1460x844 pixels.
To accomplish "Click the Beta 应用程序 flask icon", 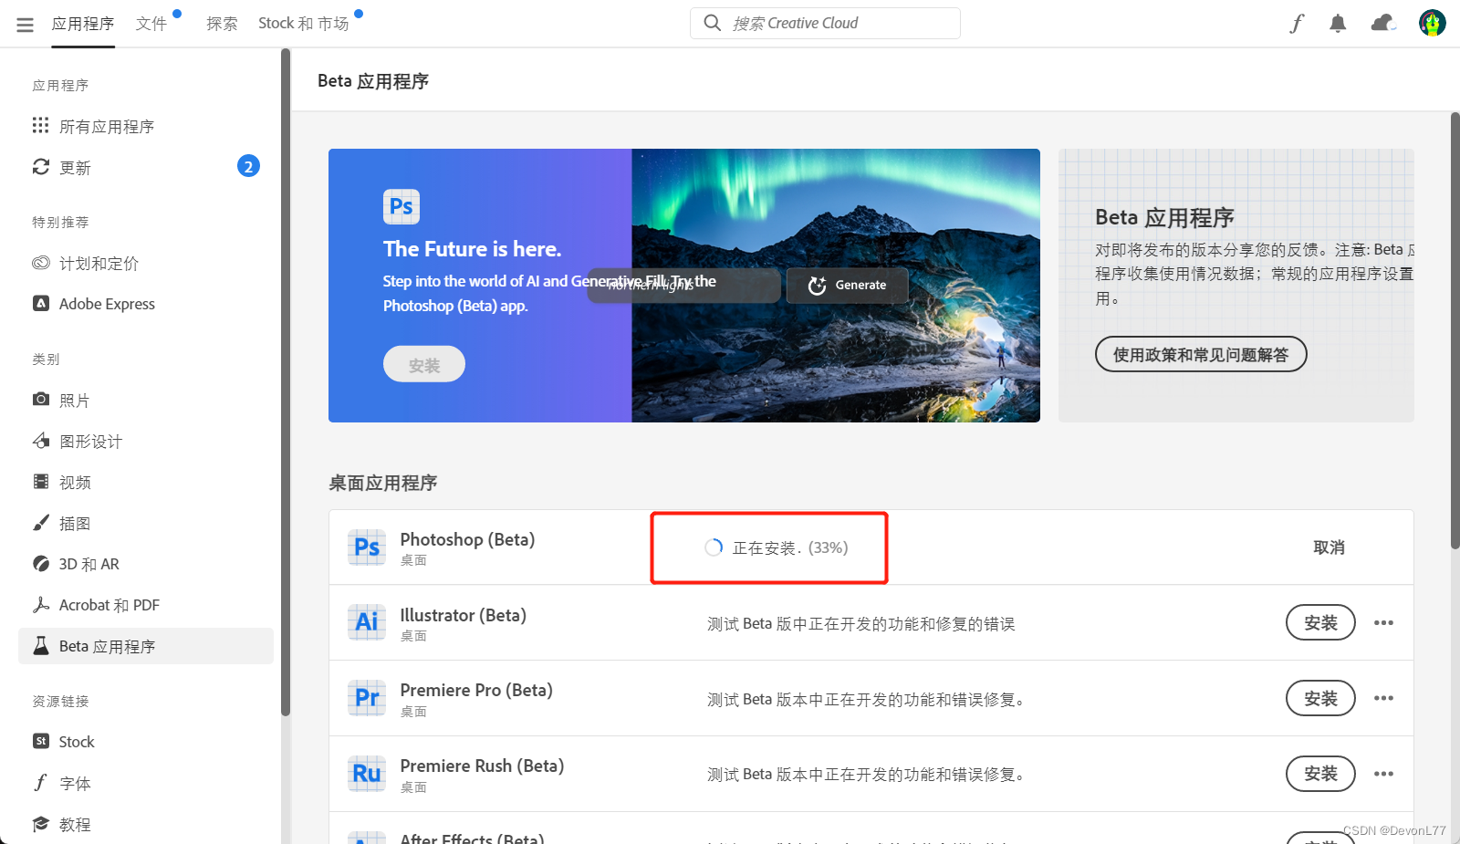I will pyautogui.click(x=41, y=645).
